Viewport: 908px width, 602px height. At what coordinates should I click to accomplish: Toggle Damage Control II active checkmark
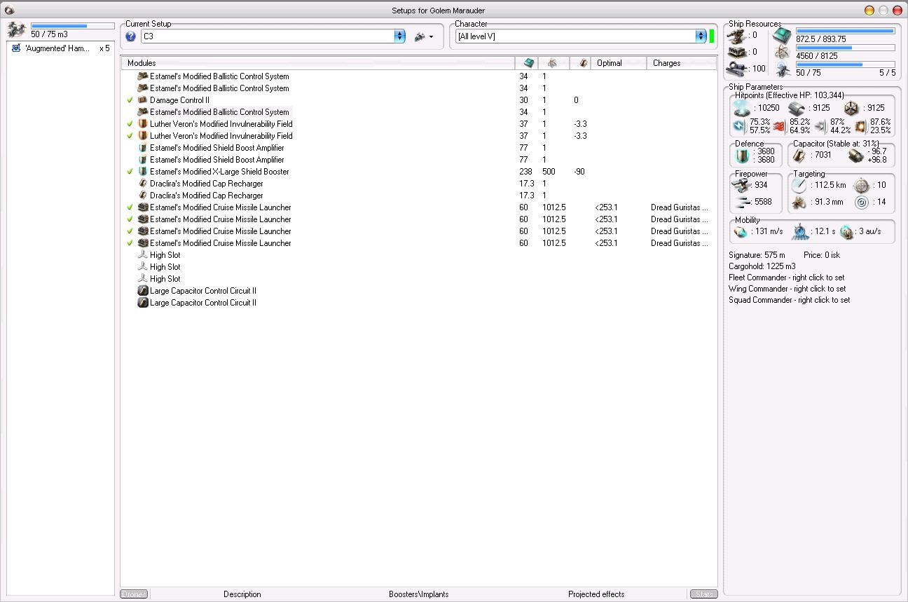click(x=130, y=100)
